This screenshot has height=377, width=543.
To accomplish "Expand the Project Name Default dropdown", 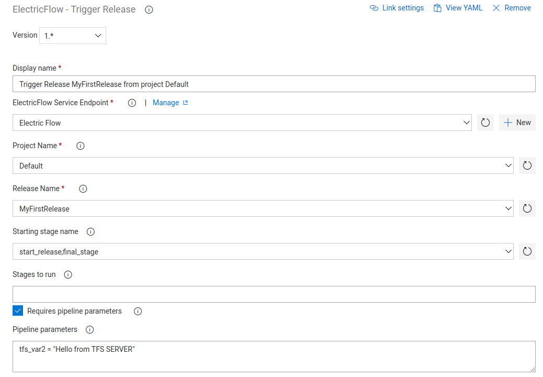I will coord(263,165).
